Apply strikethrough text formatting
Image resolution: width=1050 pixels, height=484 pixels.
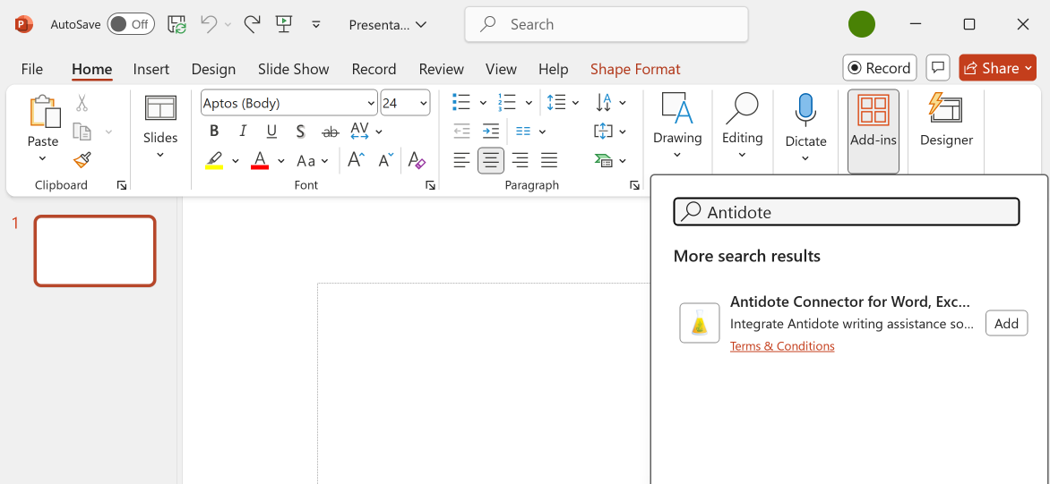pos(331,132)
